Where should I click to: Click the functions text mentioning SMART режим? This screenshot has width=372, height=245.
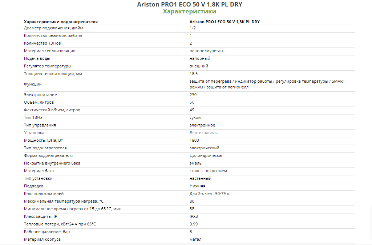pyautogui.click(x=267, y=84)
